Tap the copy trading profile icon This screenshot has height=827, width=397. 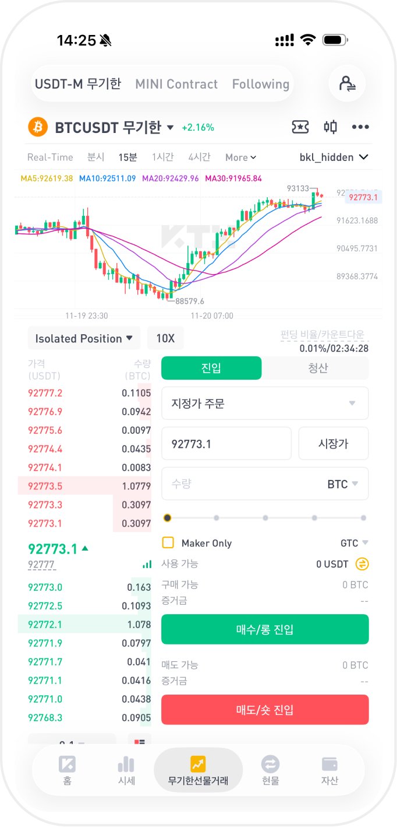coord(347,83)
